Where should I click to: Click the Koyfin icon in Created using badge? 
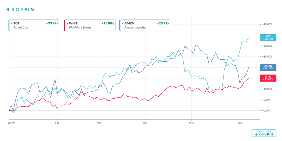click(x=256, y=135)
